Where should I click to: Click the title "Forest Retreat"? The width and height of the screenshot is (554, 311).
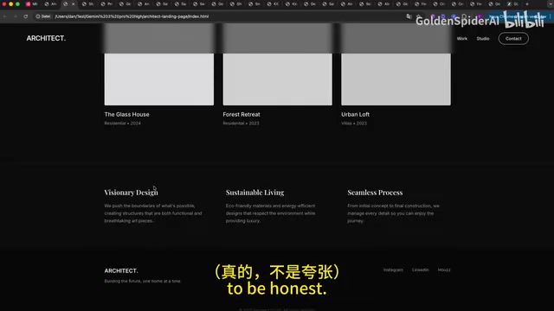pyautogui.click(x=242, y=114)
